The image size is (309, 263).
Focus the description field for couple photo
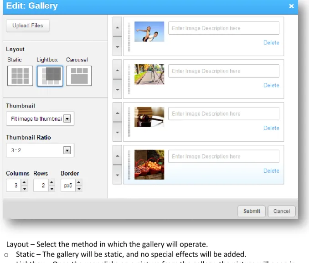click(224, 28)
